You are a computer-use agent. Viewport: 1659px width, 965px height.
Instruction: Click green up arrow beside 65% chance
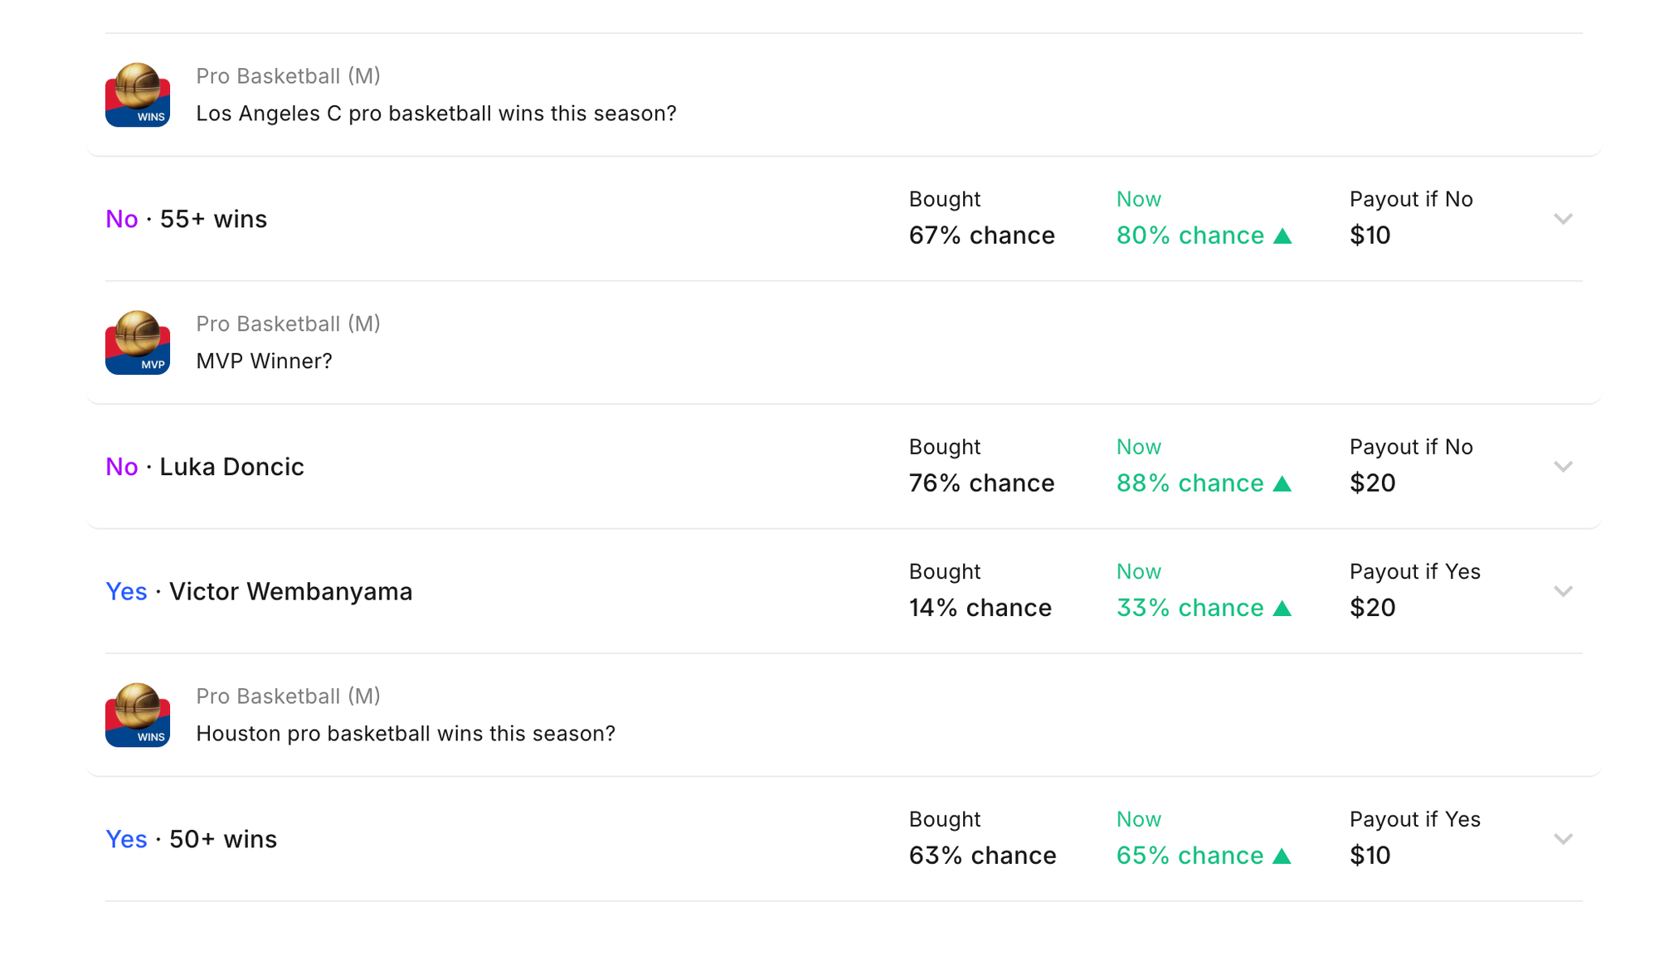[x=1282, y=856]
